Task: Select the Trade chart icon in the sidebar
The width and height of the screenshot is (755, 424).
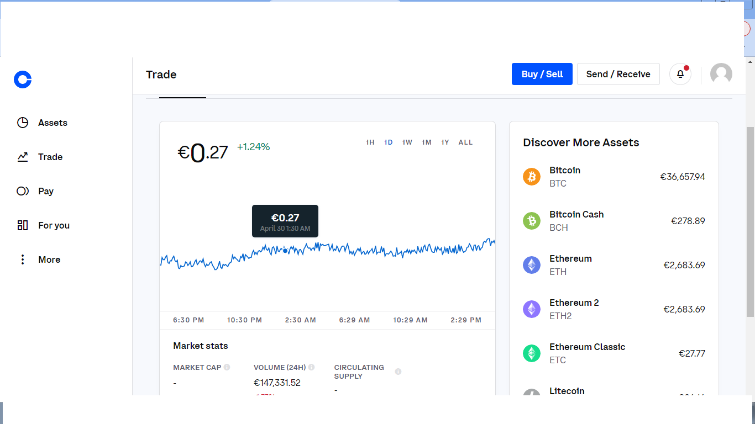Action: click(x=23, y=157)
